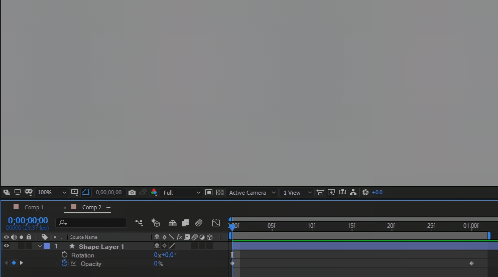The width and height of the screenshot is (498, 277).
Task: Disable the Opacity stopwatch
Action: [x=64, y=263]
